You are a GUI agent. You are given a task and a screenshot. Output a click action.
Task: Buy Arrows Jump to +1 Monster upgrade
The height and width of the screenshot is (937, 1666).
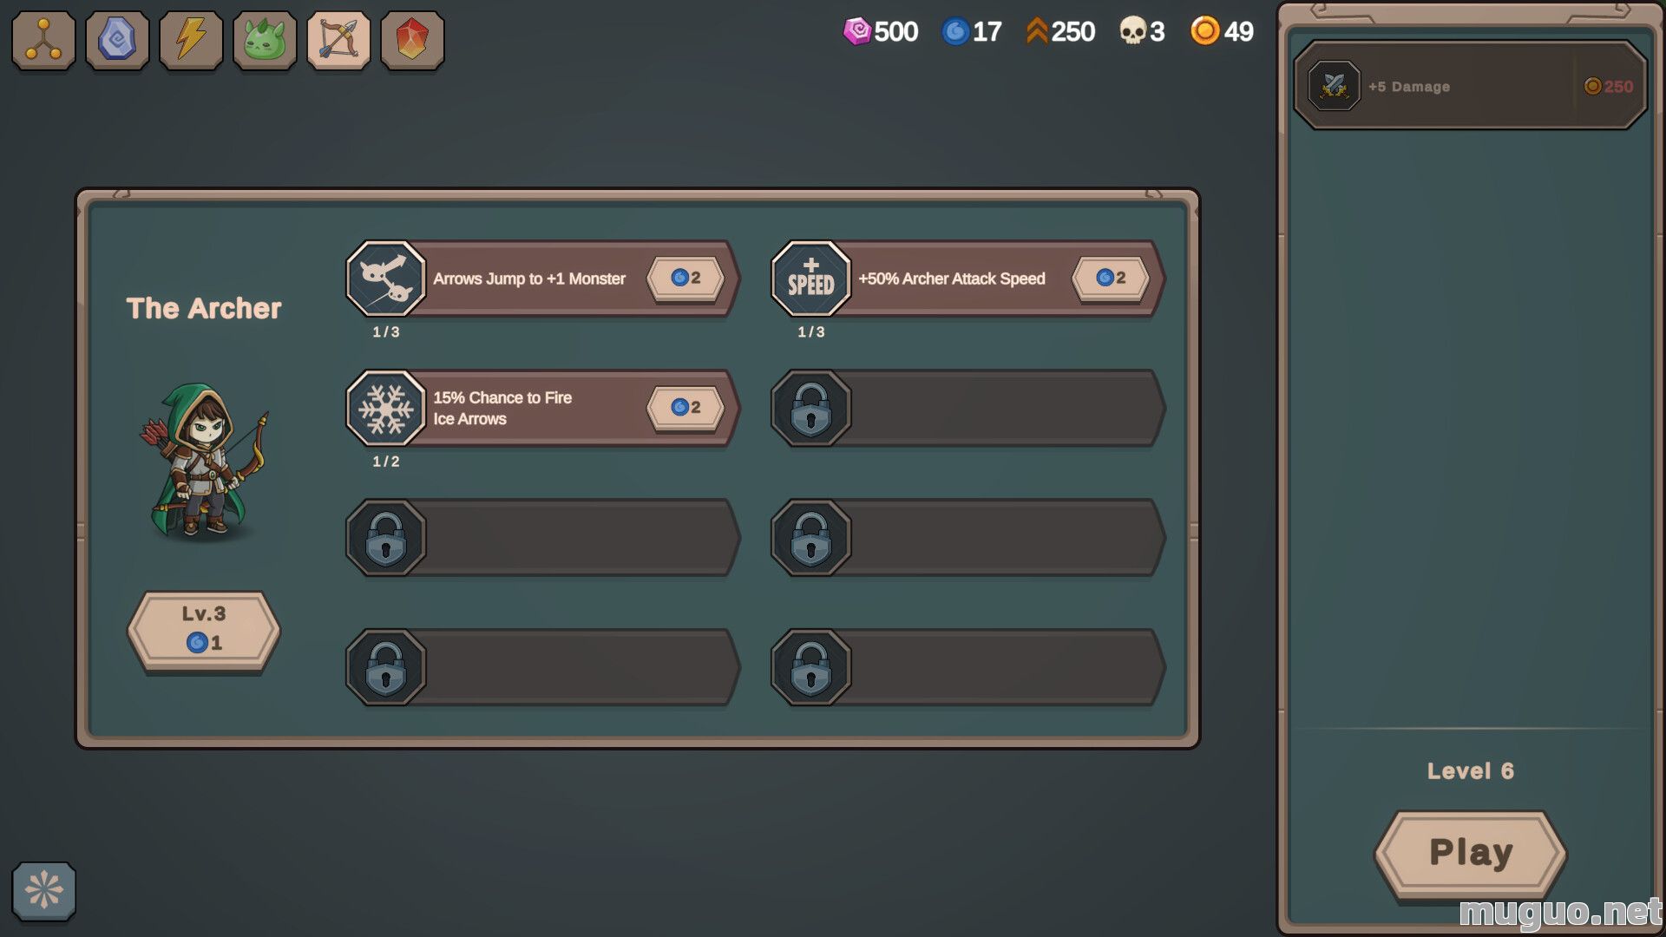[685, 278]
